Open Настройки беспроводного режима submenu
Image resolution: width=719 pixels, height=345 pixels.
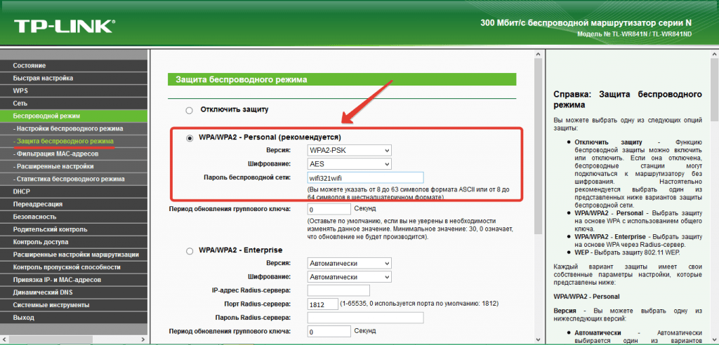(x=74, y=129)
